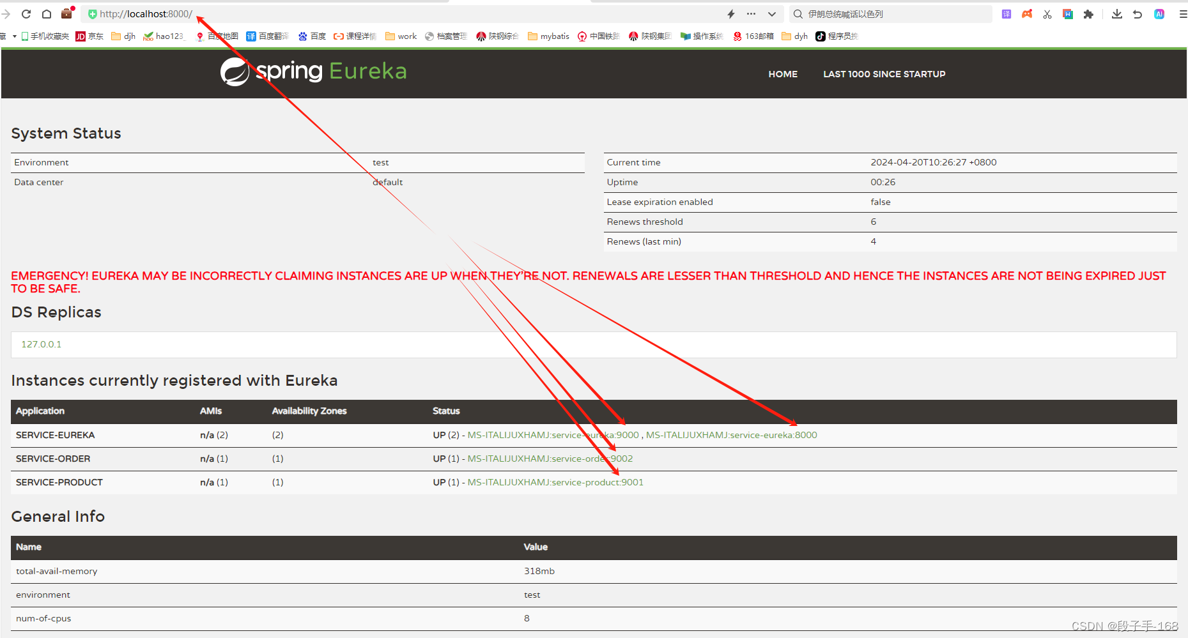The width and height of the screenshot is (1188, 638).
Task: Open the 操作系统 bookmark
Action: [702, 36]
